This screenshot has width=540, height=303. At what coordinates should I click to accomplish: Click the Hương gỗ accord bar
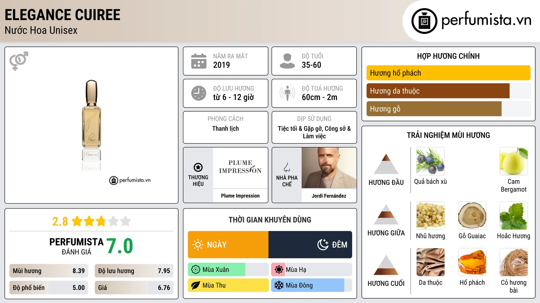[x=448, y=109]
